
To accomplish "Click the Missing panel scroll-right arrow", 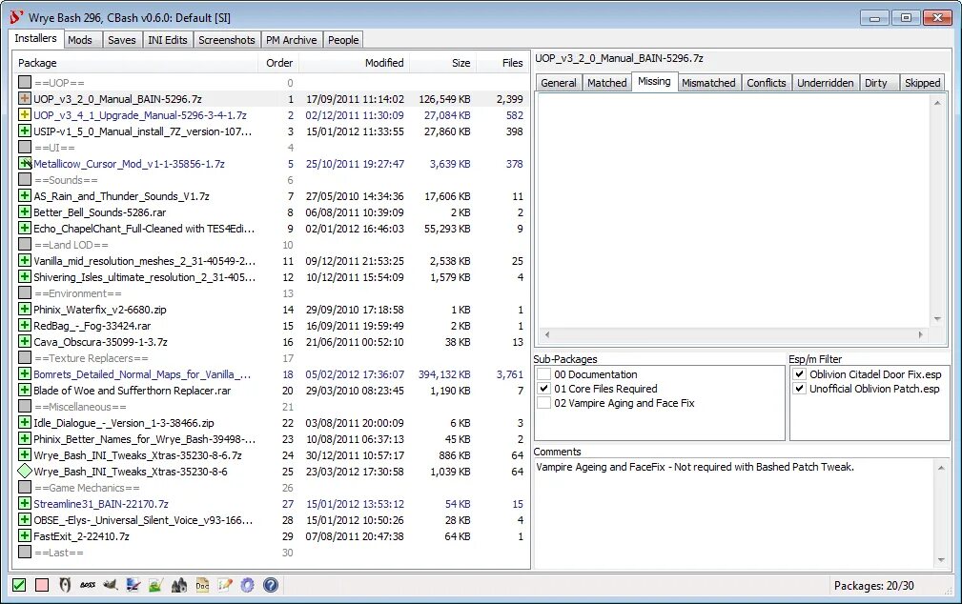I will tap(920, 334).
